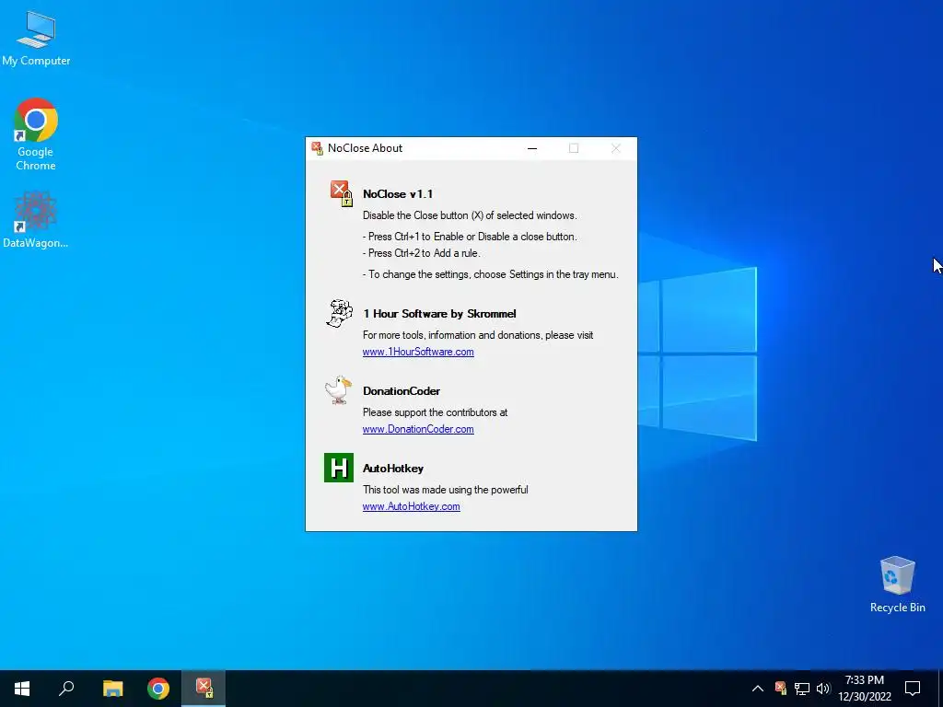Open the Windows Start menu

[x=22, y=689]
